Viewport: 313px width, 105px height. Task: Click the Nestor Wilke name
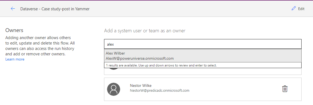tap(141, 85)
